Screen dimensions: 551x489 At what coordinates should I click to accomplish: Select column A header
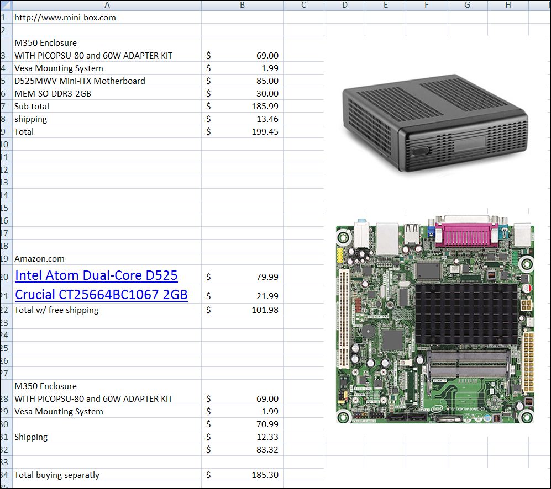107,5
